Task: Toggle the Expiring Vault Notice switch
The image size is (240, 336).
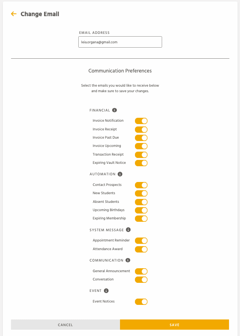Action: [x=141, y=163]
